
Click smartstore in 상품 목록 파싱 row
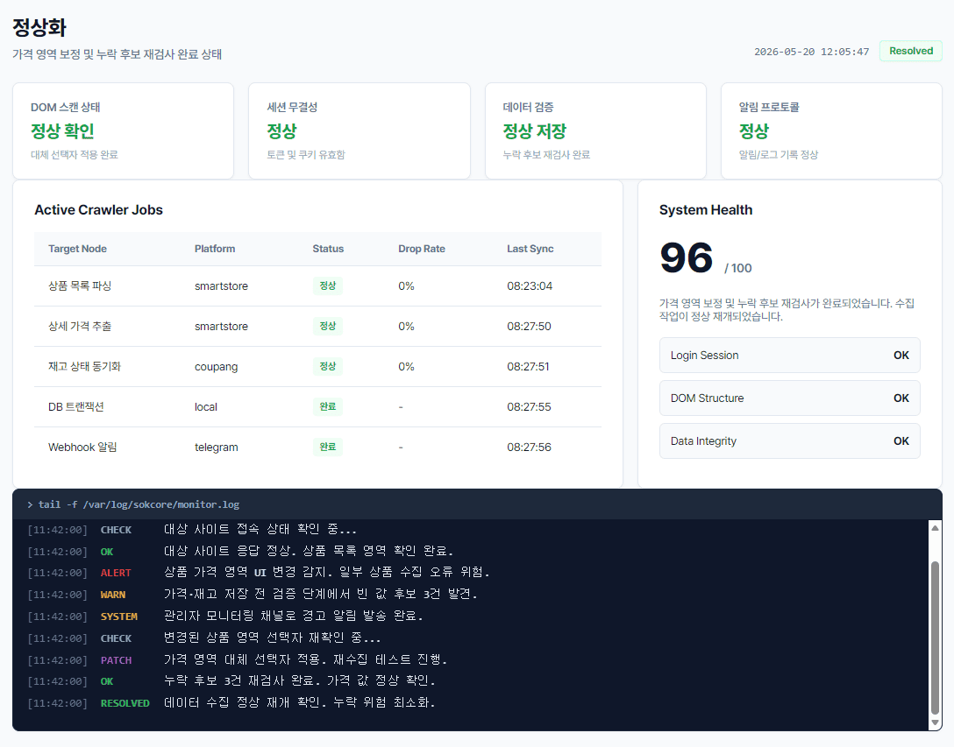point(221,285)
